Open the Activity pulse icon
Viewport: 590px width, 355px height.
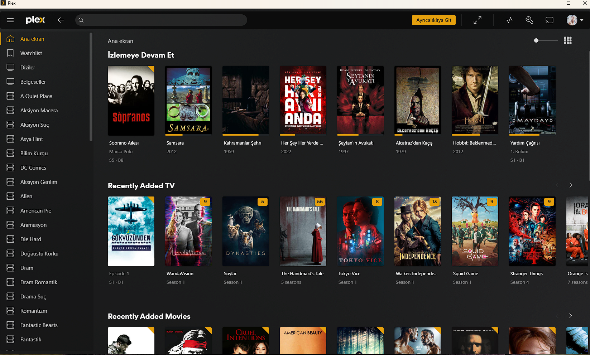pos(509,20)
